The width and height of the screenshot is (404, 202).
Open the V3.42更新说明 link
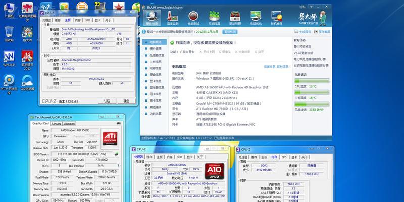[304, 53]
